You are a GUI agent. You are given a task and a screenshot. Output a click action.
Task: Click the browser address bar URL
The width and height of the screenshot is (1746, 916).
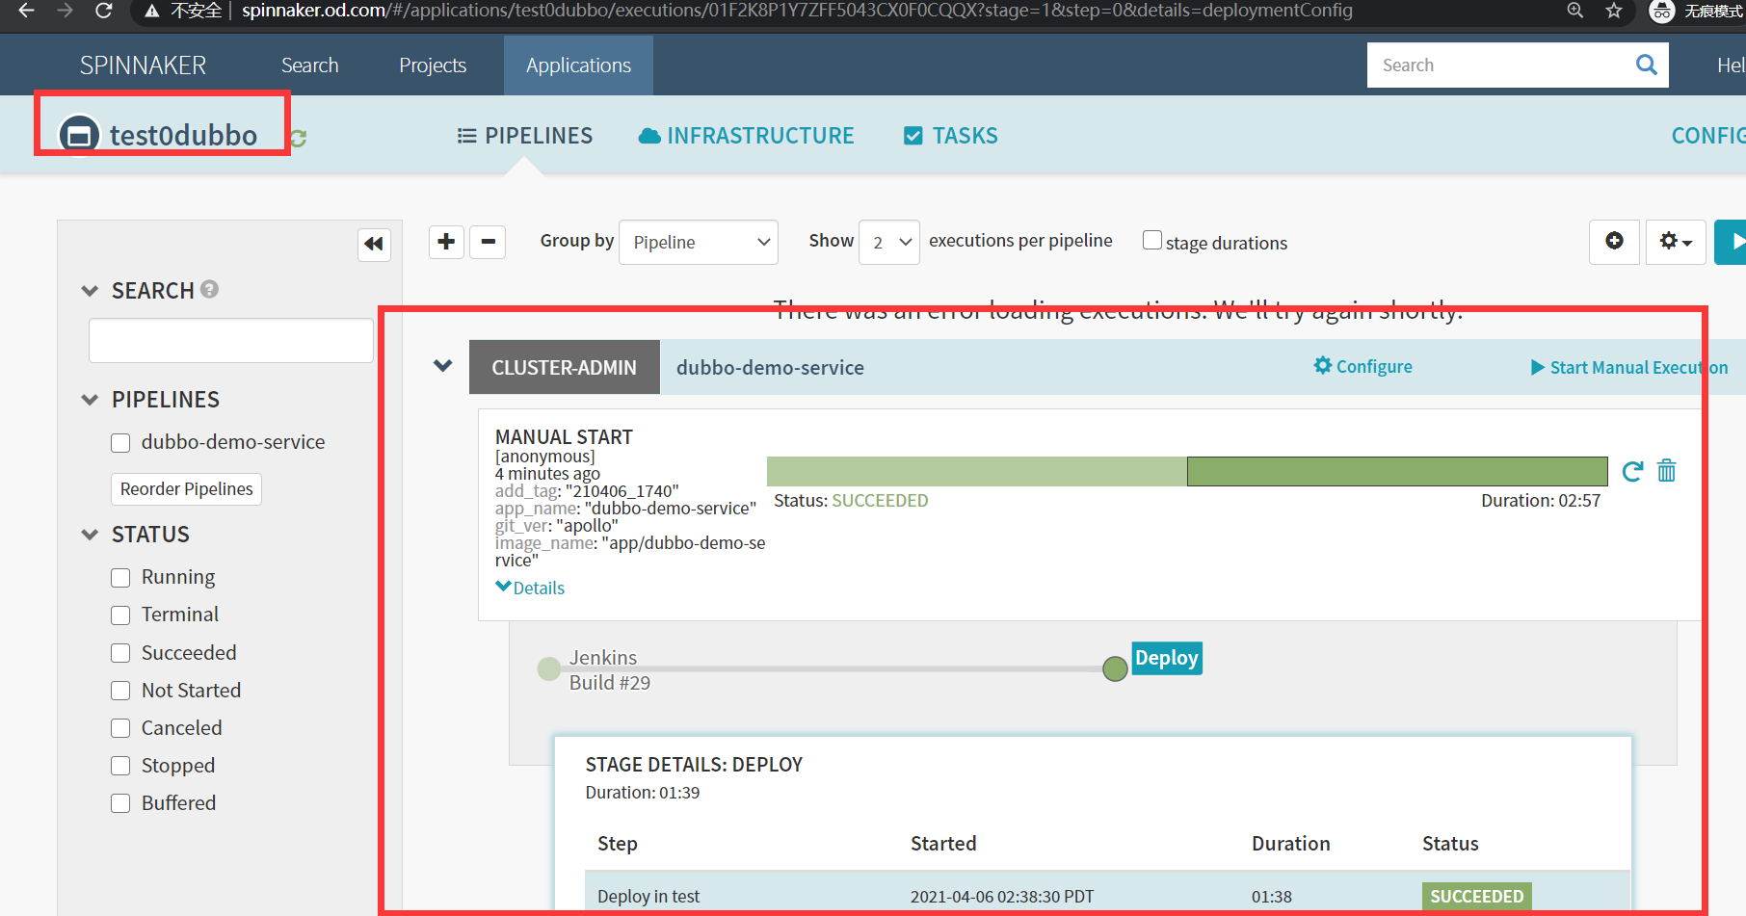coord(797,11)
